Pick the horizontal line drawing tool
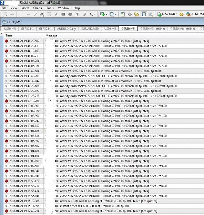Screen dimensions: 204x215 (x=28, y=14)
